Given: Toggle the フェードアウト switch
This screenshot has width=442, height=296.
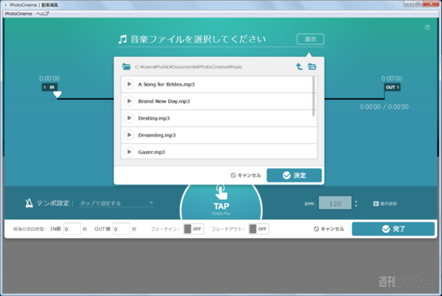Looking at the screenshot, I should point(259,229).
